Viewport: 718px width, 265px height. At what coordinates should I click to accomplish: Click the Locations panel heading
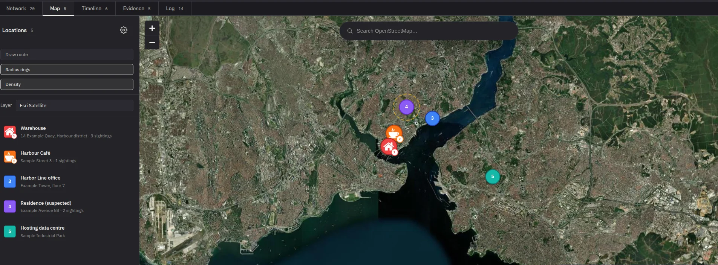coord(14,30)
